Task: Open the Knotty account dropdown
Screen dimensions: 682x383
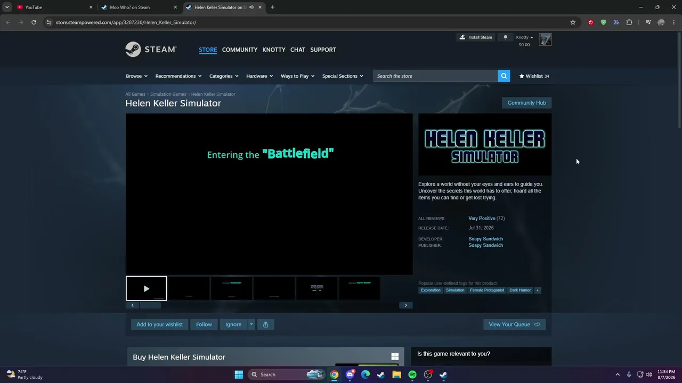Action: (x=524, y=37)
